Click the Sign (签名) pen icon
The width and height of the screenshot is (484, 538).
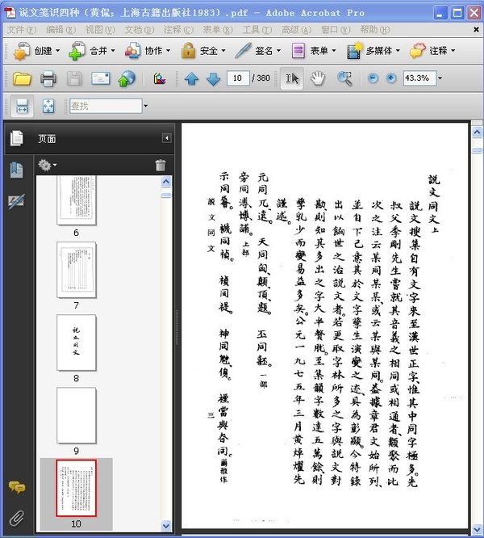click(243, 51)
